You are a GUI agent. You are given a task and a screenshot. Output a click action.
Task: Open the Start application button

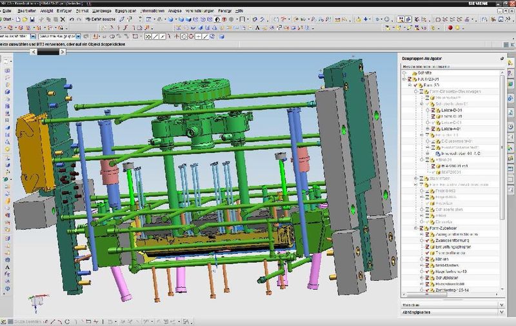tap(9, 20)
